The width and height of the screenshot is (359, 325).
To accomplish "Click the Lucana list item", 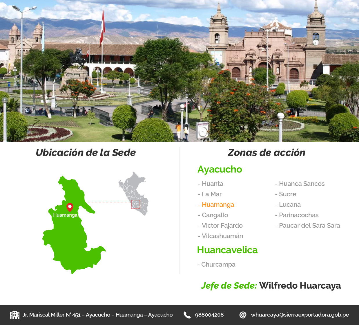I will [x=288, y=205].
